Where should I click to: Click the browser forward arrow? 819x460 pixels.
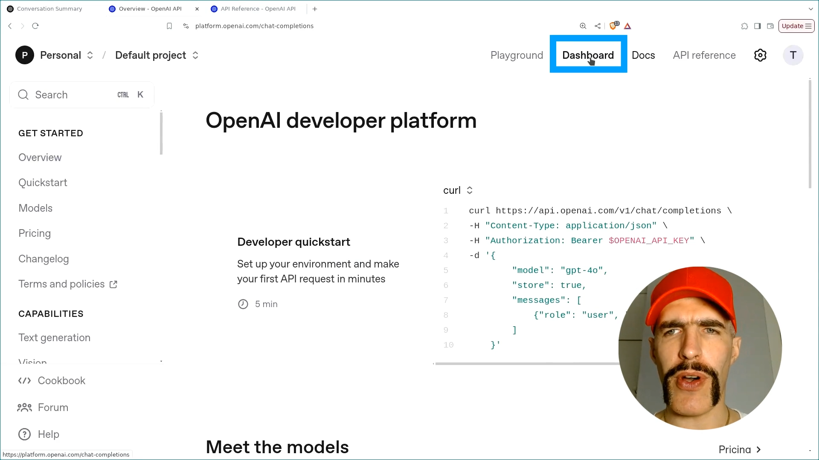coord(23,26)
